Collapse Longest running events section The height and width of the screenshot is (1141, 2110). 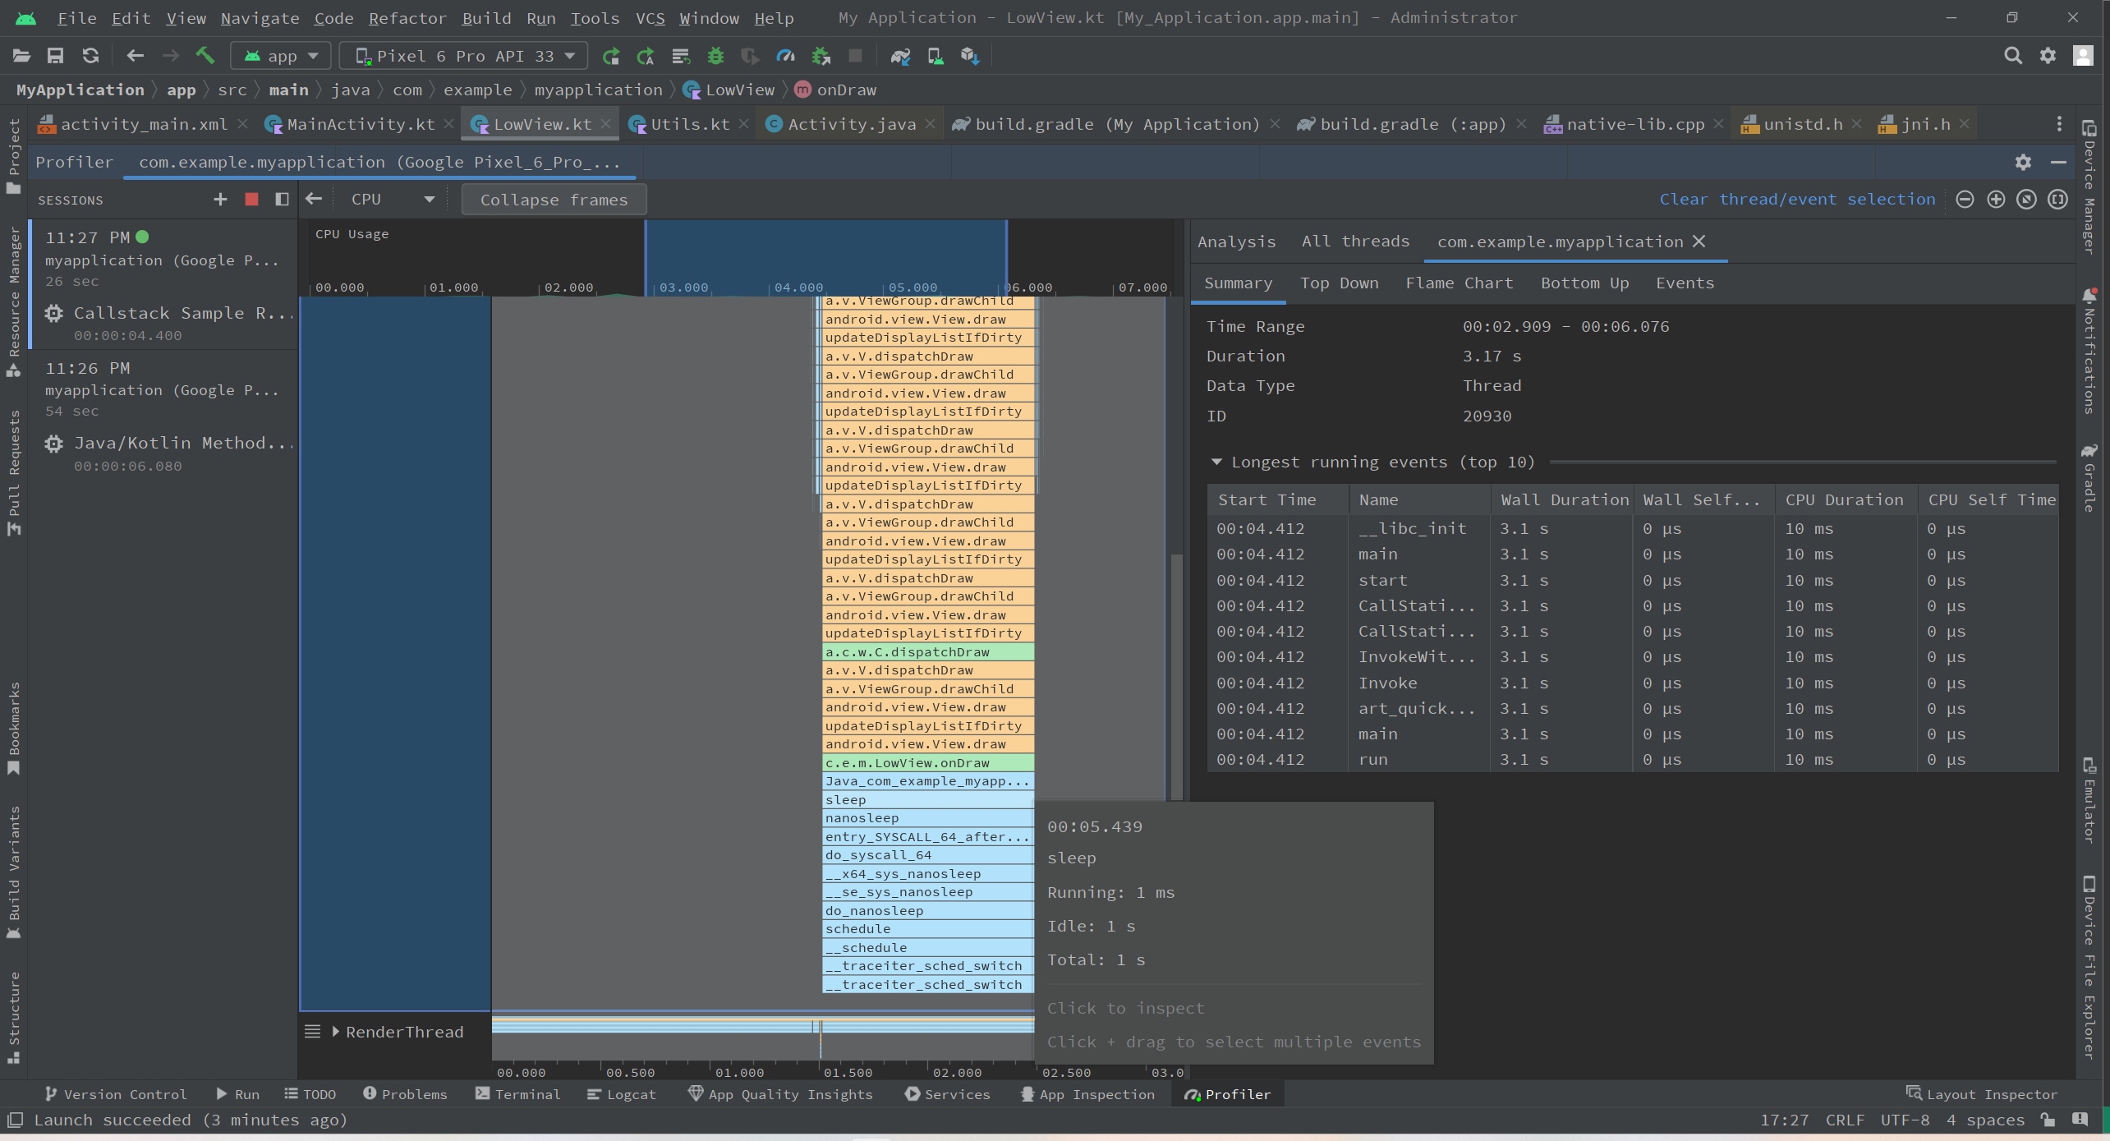1216,462
